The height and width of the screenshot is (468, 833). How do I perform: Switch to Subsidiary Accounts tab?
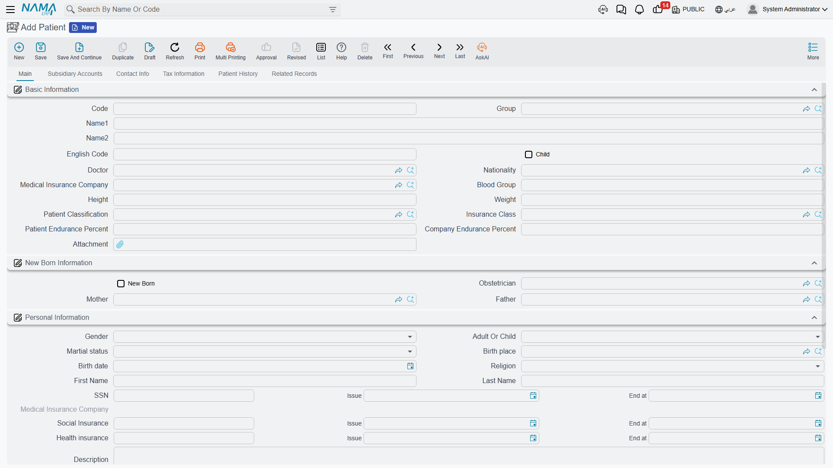pos(75,74)
